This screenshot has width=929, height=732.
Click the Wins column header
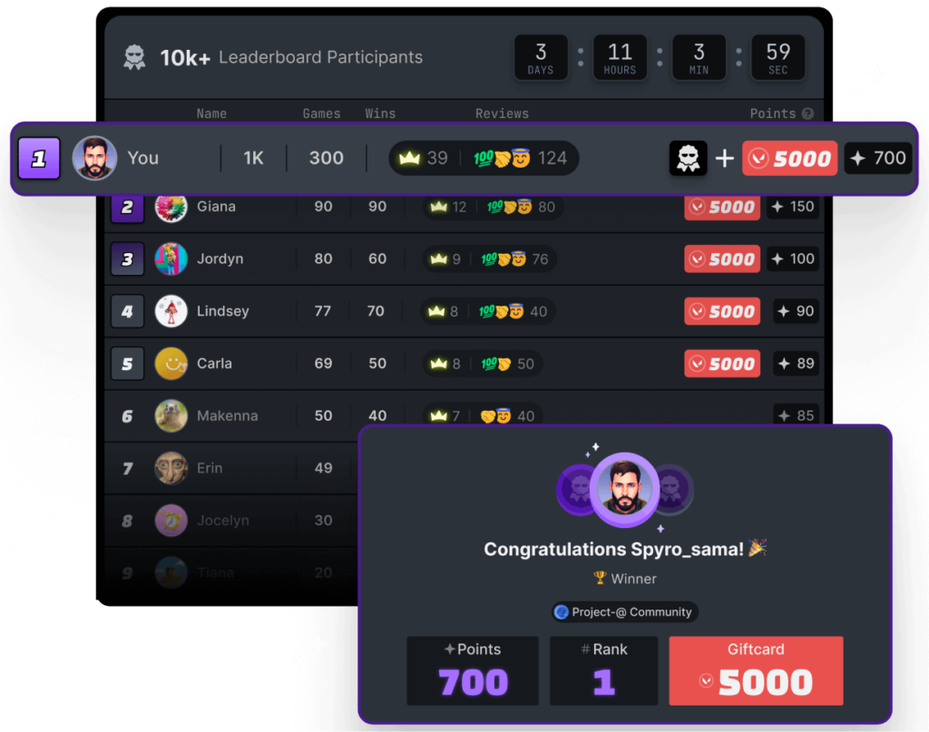pos(380,113)
